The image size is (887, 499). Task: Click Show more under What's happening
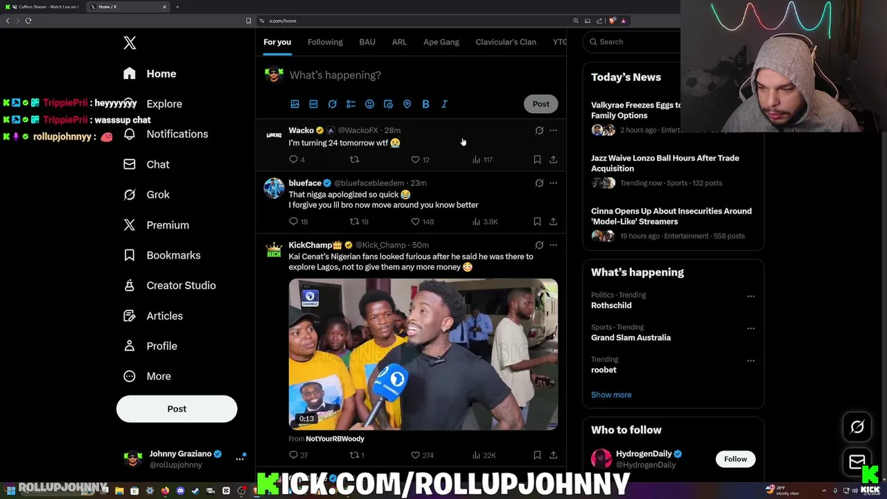pos(611,395)
